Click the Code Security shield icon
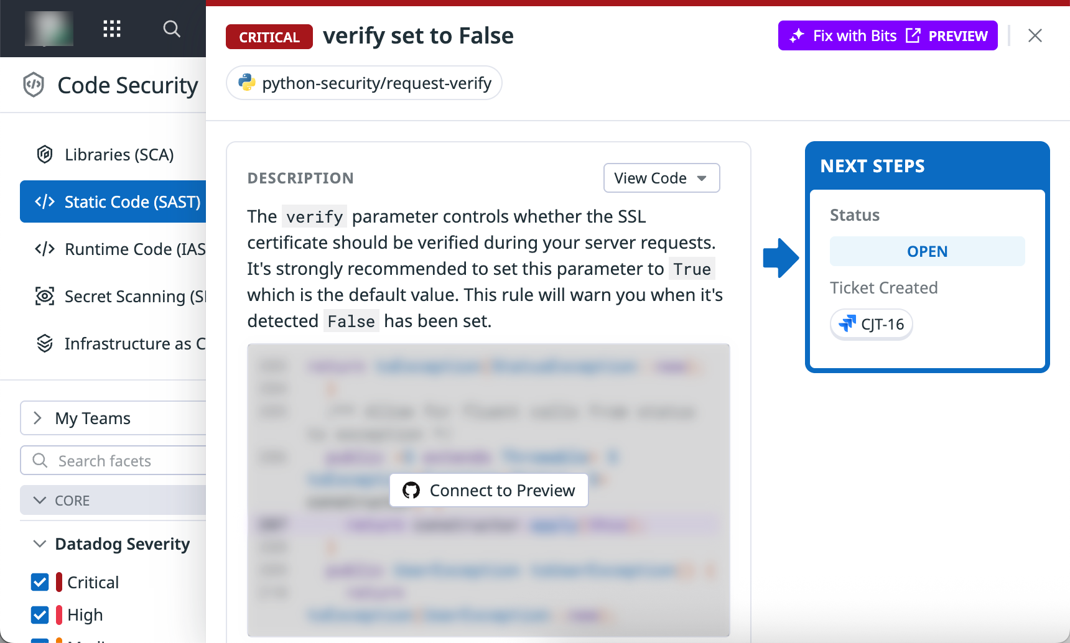The width and height of the screenshot is (1070, 643). [x=34, y=85]
